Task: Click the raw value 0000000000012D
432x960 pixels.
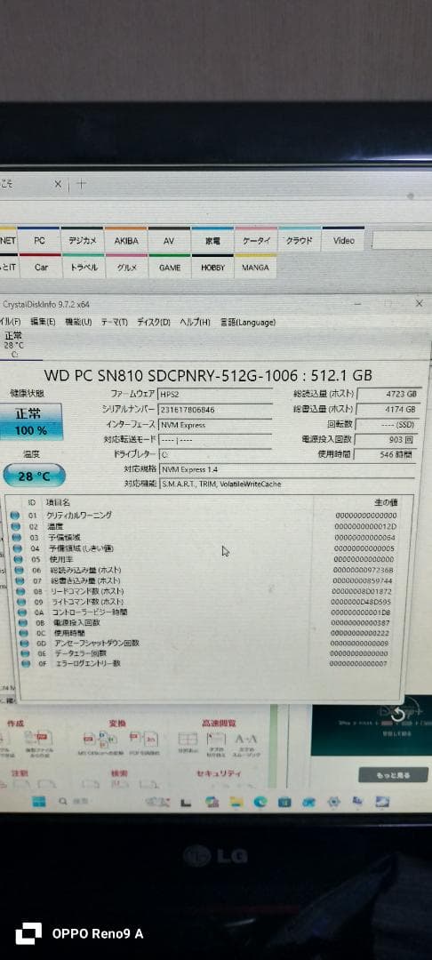Action: coord(366,526)
